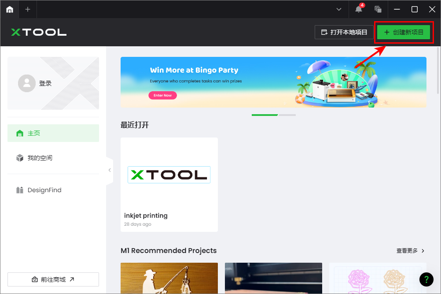Open the home tab icon
This screenshot has width=441, height=294.
pyautogui.click(x=10, y=9)
